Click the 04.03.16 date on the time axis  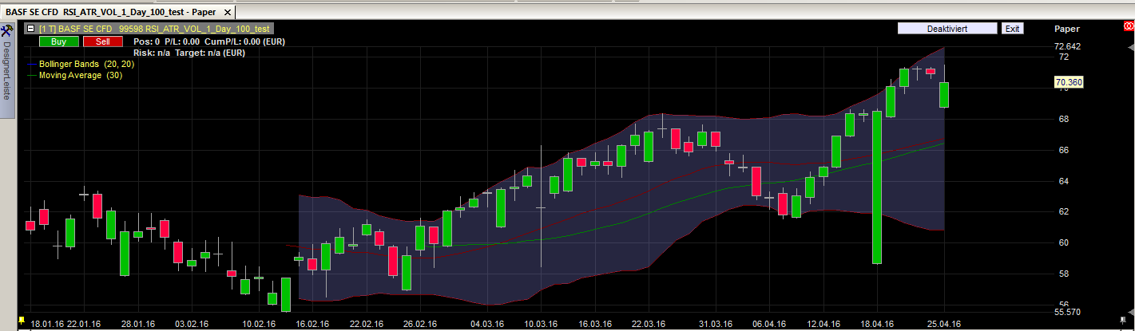(486, 324)
